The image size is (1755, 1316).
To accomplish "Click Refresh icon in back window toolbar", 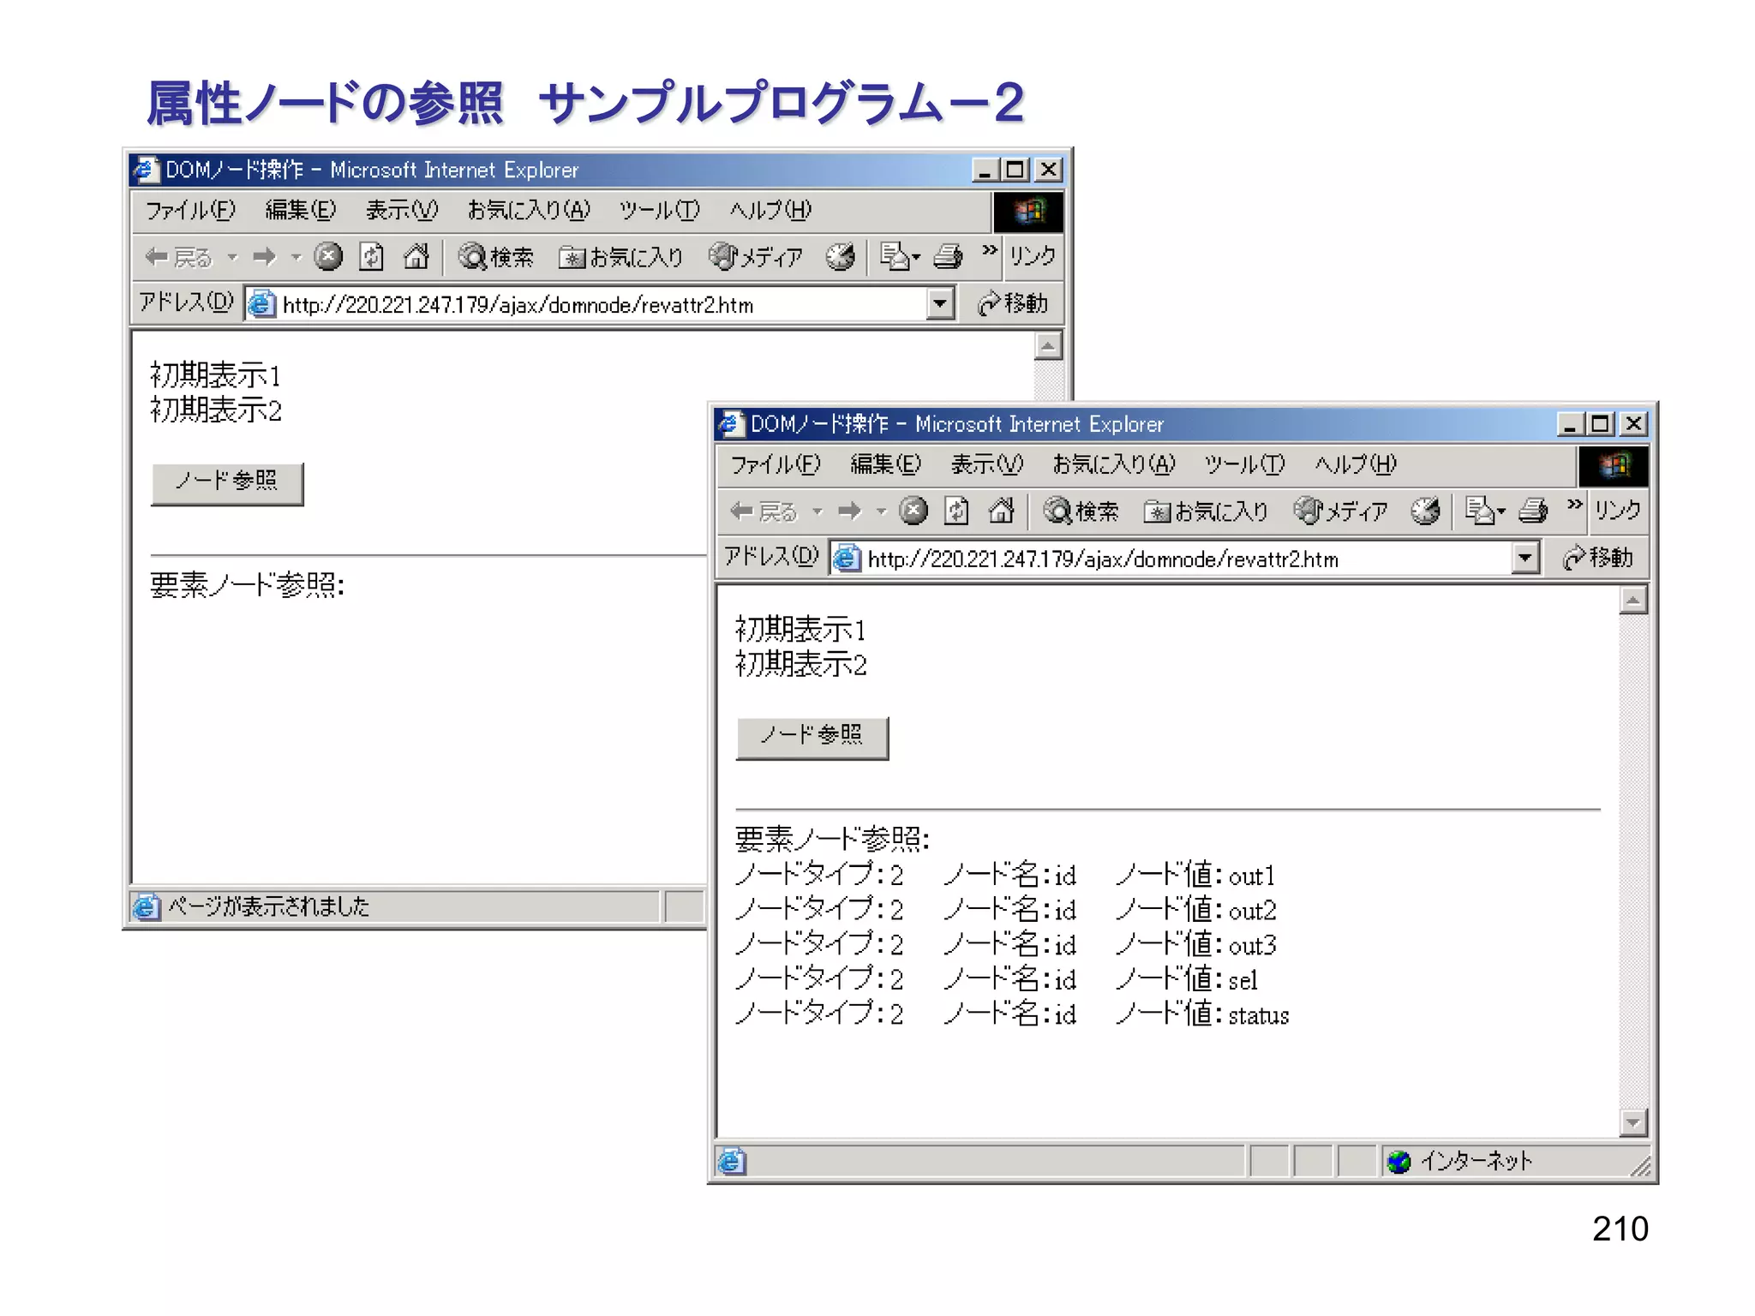I will coord(372,256).
